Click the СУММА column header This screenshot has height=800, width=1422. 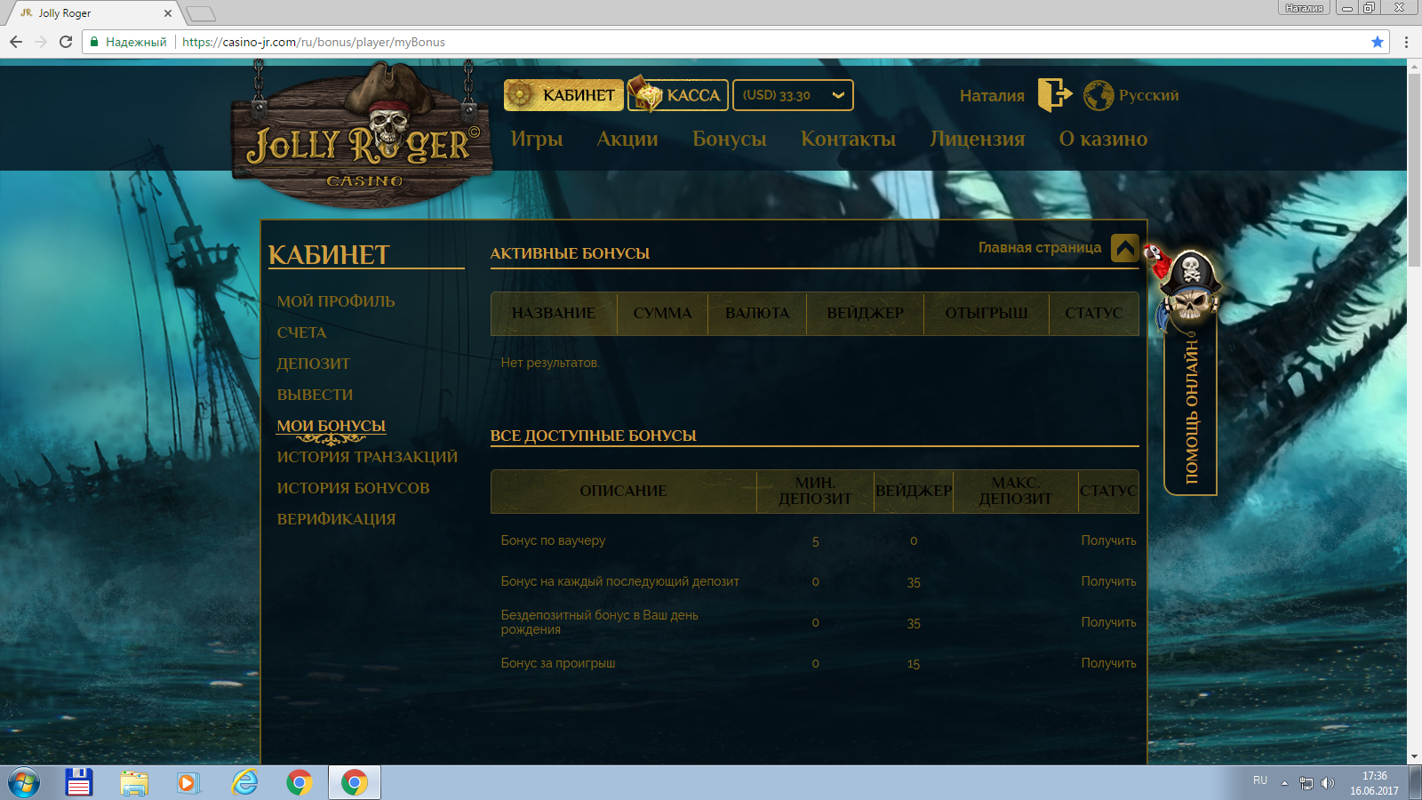tap(662, 313)
